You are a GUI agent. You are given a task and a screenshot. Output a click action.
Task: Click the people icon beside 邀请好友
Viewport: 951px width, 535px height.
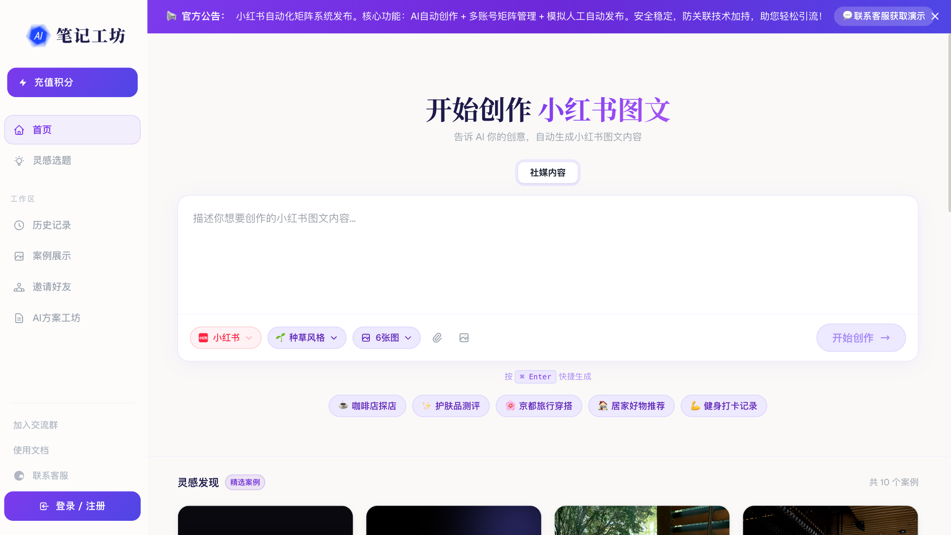19,287
